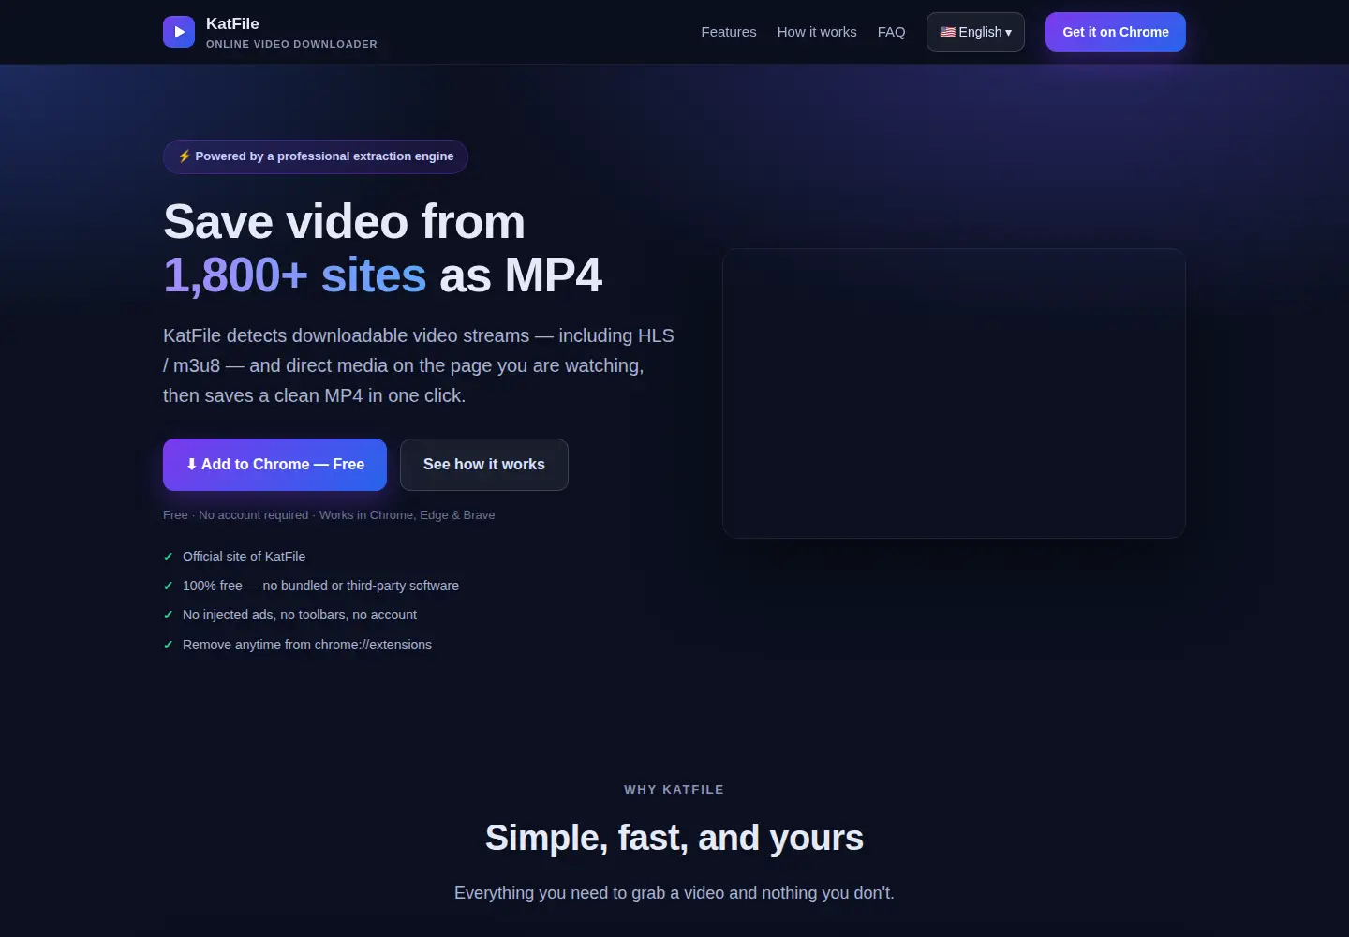Click the 'Save video from' headline
Viewport: 1349px width, 937px height.
click(344, 222)
